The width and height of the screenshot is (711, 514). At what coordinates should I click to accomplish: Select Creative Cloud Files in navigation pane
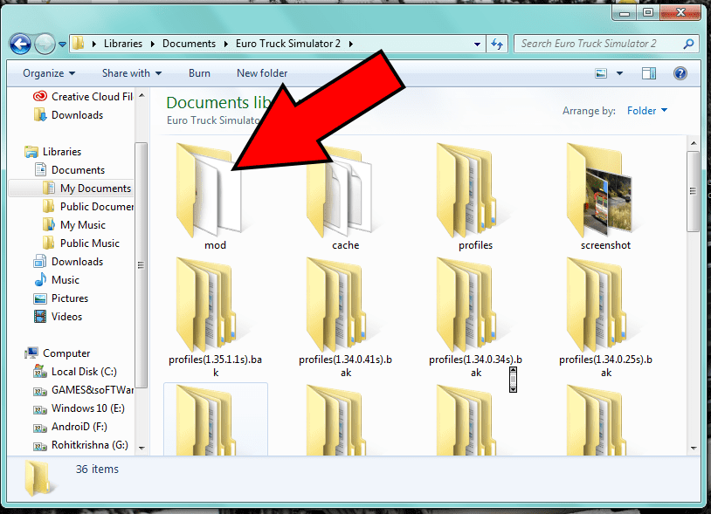(x=83, y=97)
